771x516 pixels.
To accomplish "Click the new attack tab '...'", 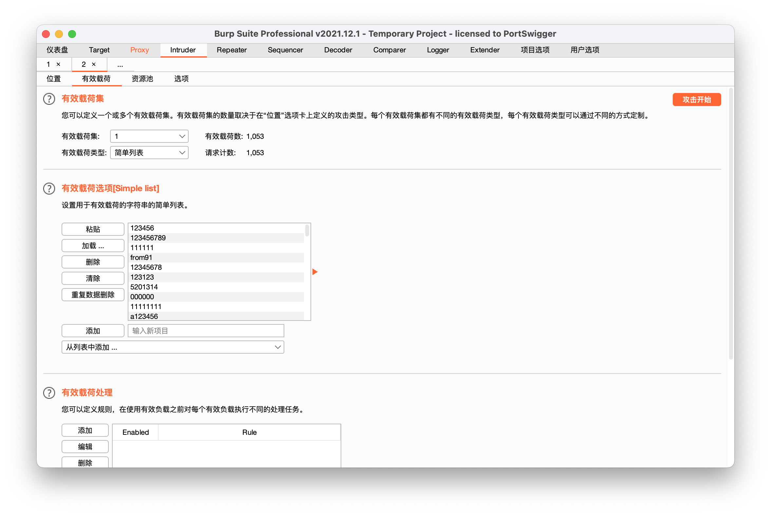I will click(x=121, y=65).
